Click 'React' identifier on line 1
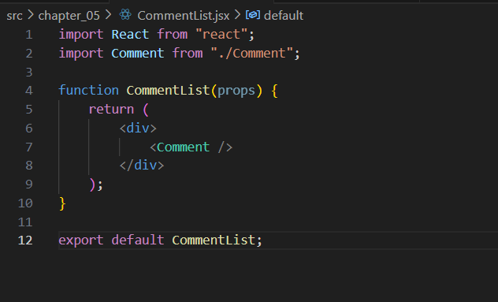This screenshot has height=302, width=498. coord(130,35)
